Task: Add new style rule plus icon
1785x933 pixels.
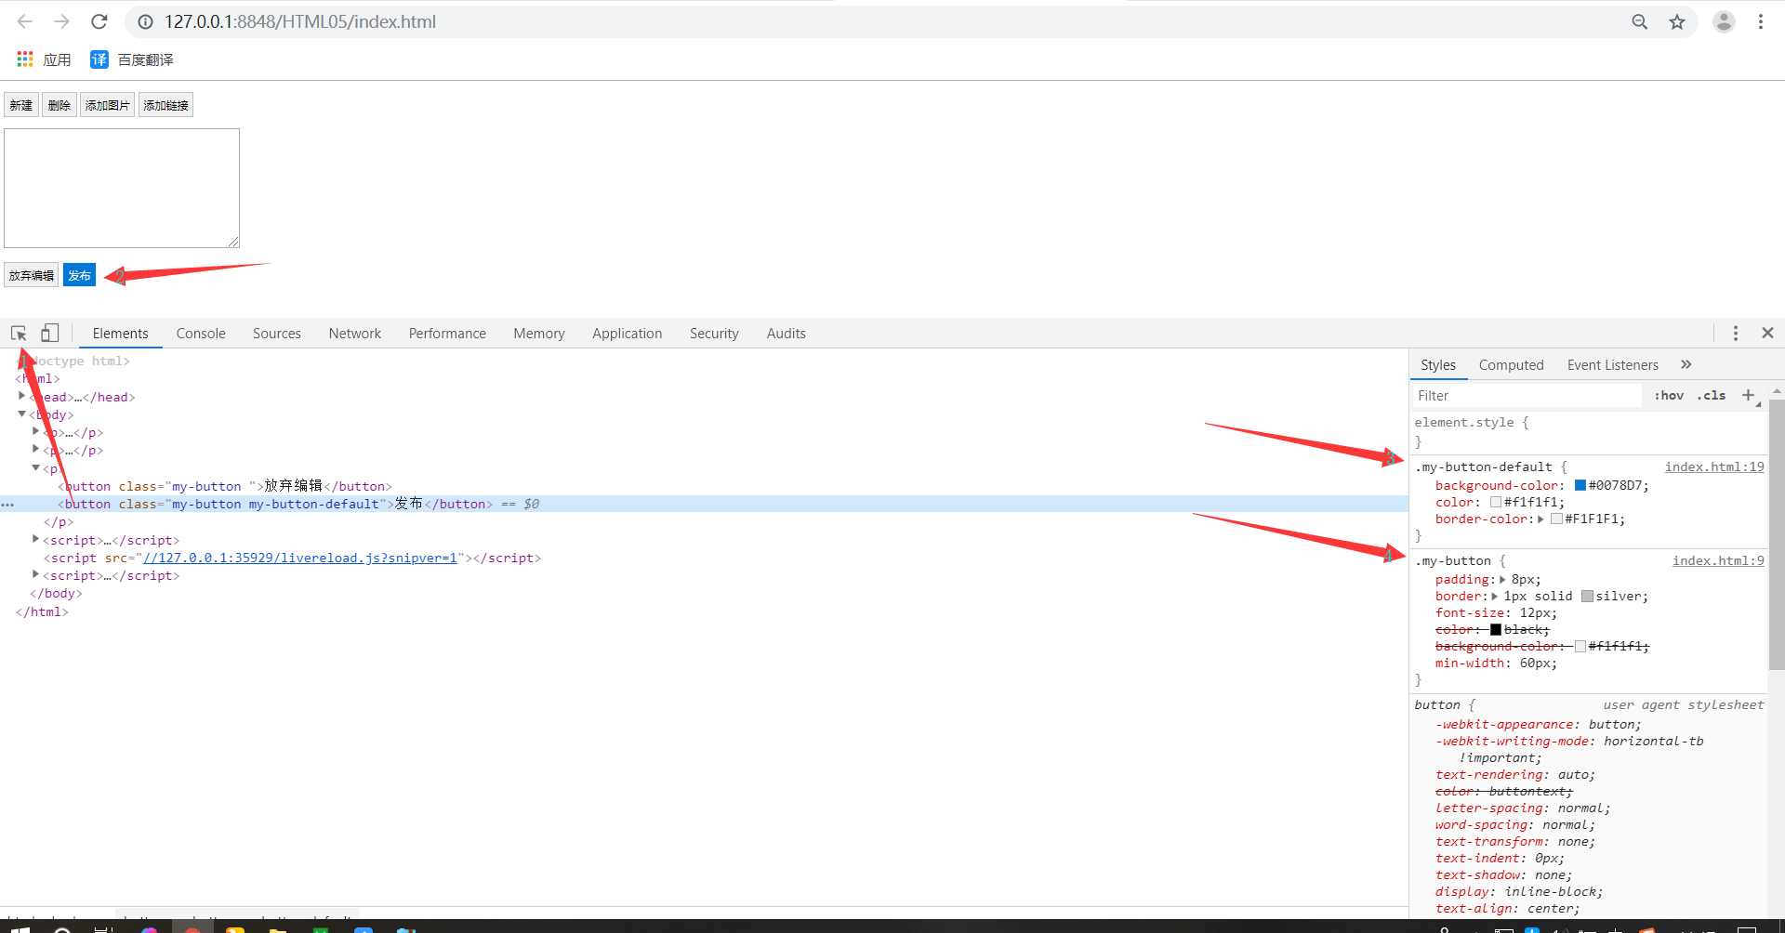Action: 1748,395
